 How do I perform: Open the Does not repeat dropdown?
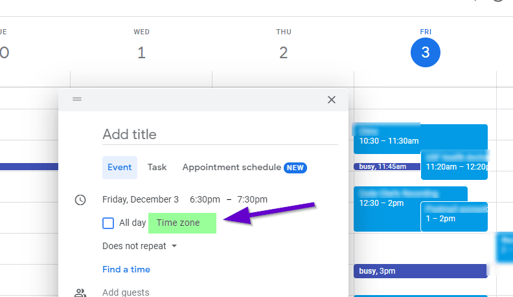140,246
